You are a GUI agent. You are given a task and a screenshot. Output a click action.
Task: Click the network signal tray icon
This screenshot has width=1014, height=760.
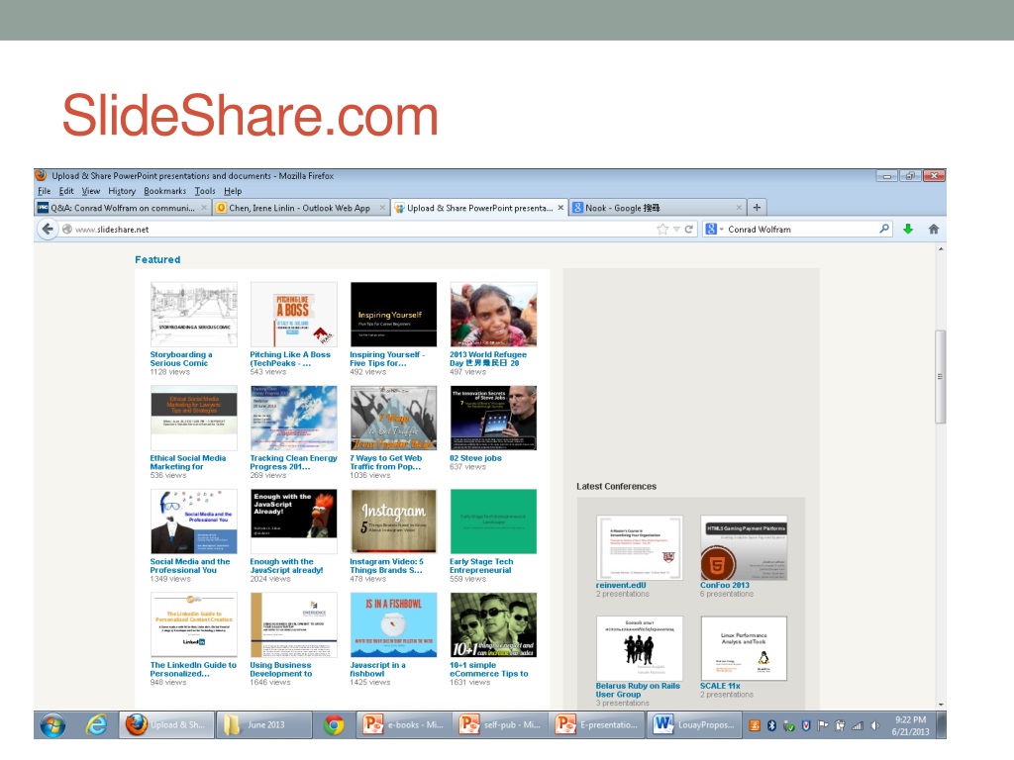tap(858, 725)
